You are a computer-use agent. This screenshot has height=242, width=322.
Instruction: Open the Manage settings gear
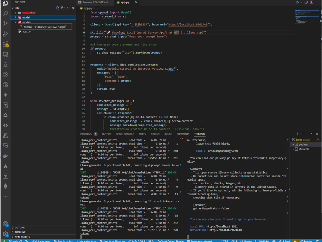pyautogui.click(x=5, y=234)
